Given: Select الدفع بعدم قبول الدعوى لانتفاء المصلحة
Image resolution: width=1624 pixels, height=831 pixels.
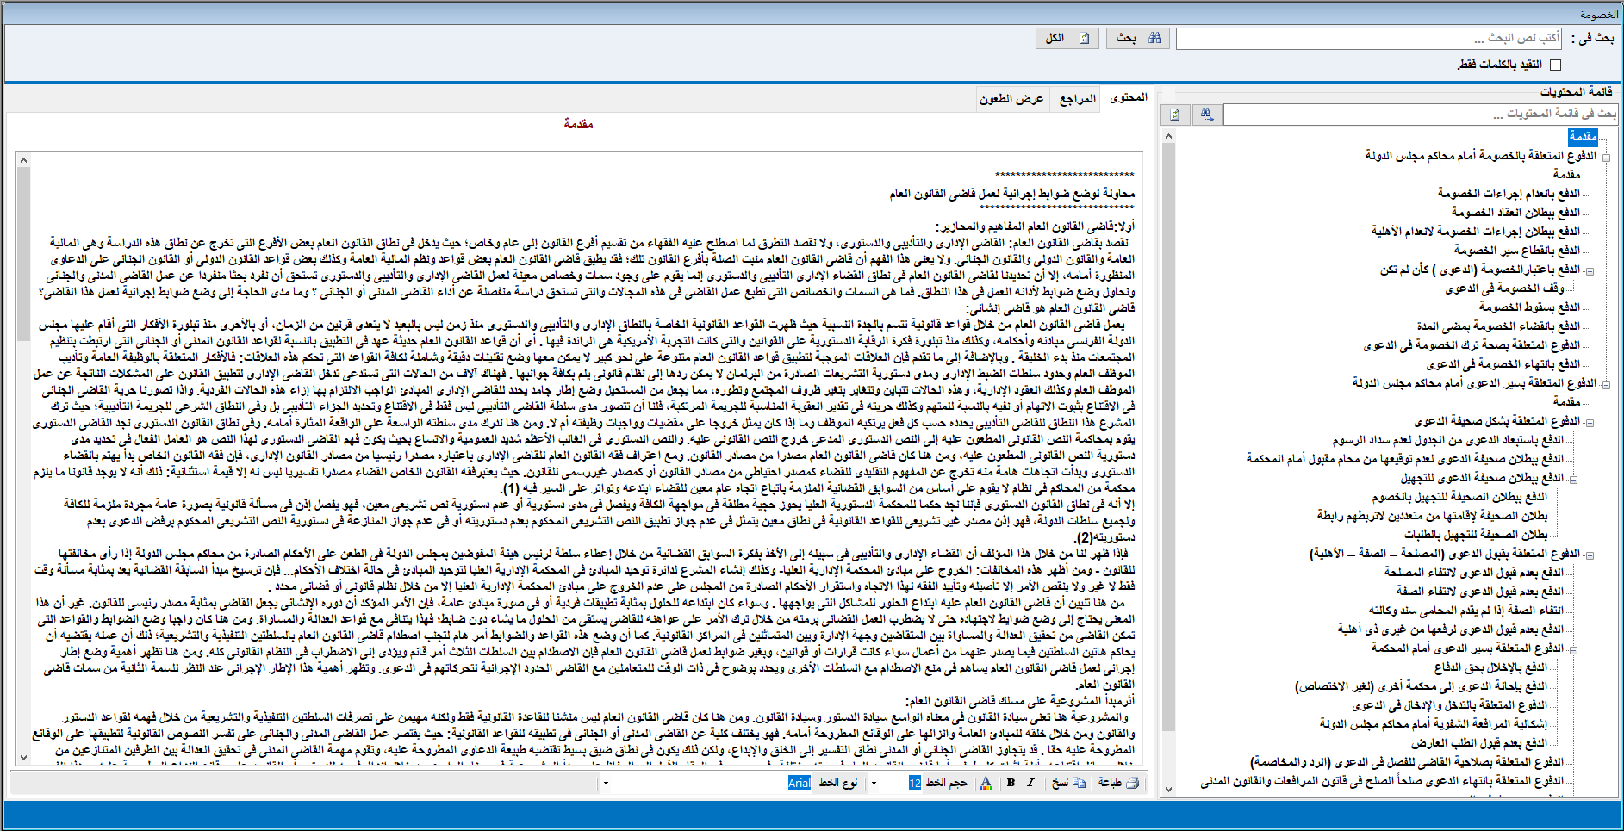Looking at the screenshot, I should point(1473,572).
